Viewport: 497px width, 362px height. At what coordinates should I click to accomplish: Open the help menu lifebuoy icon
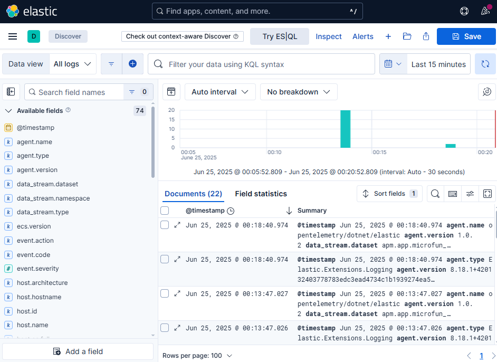pos(464,11)
